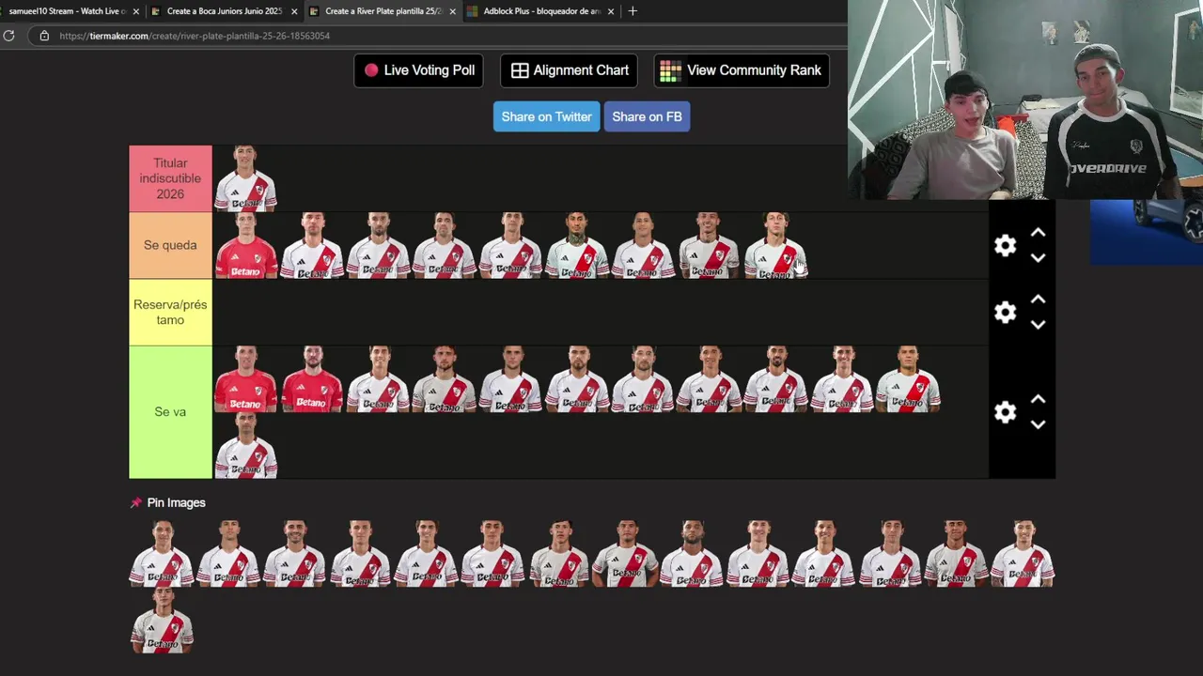Open settings gear for Se queda tier
Viewport: 1203px width, 676px height.
pos(1005,246)
